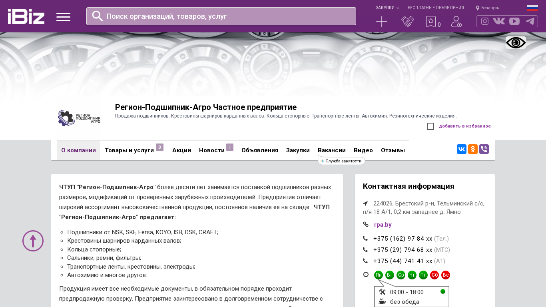
Task: Switch to the Товары и услуги tab
Action: (129, 150)
